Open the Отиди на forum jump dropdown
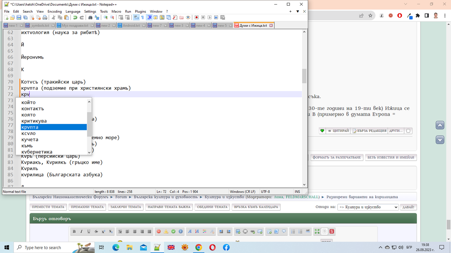Screen dimensions: 451x253 pyautogui.click(x=368, y=207)
